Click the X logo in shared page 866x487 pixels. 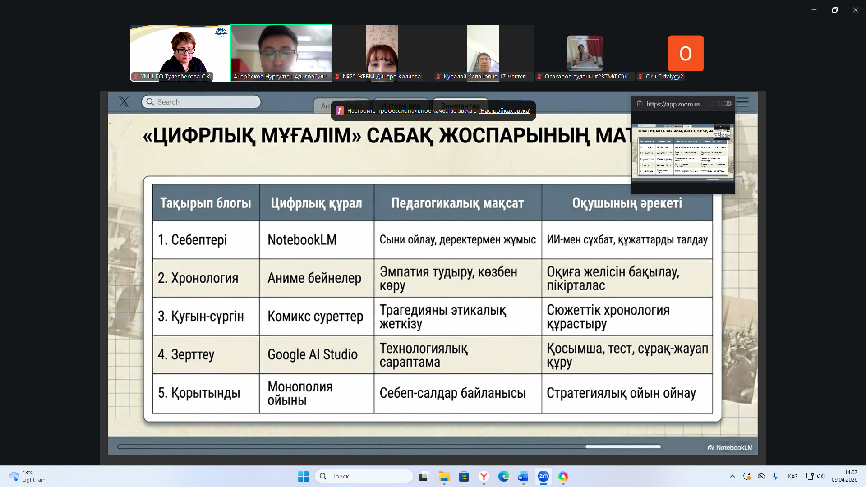pyautogui.click(x=124, y=102)
